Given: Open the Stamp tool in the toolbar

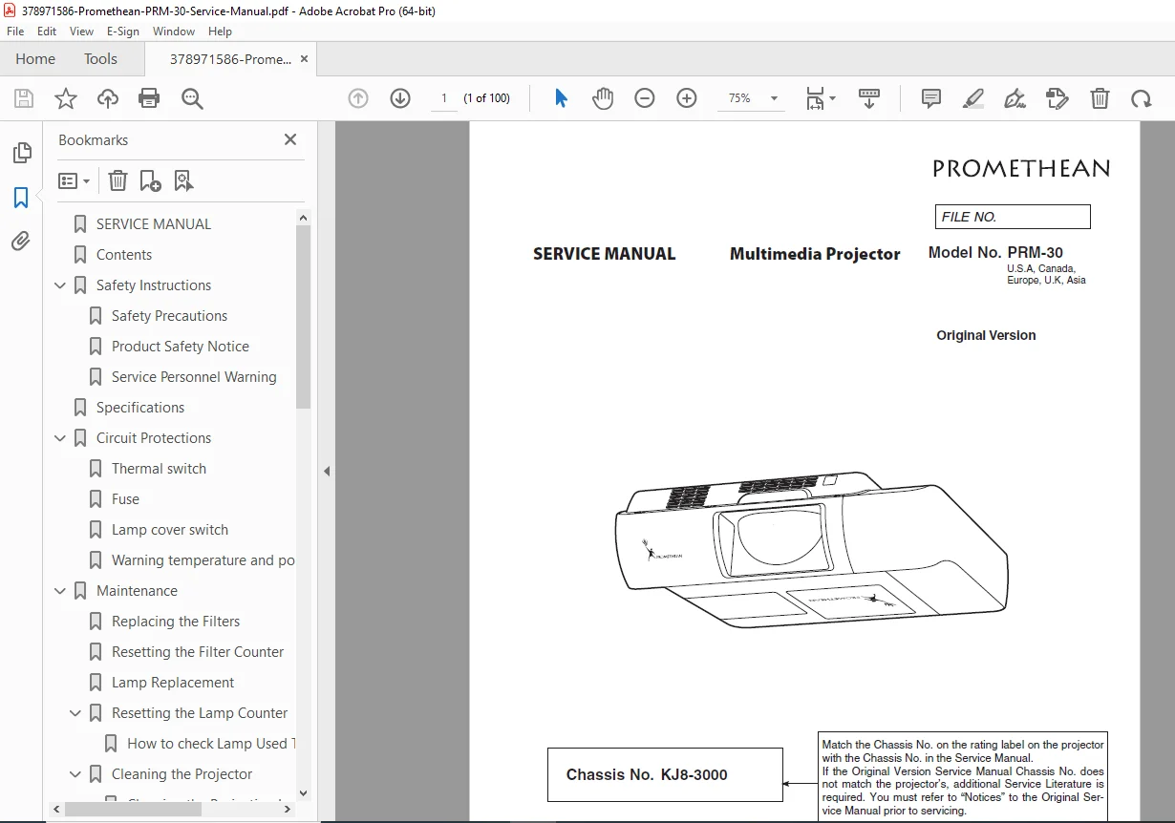Looking at the screenshot, I should 1057,98.
